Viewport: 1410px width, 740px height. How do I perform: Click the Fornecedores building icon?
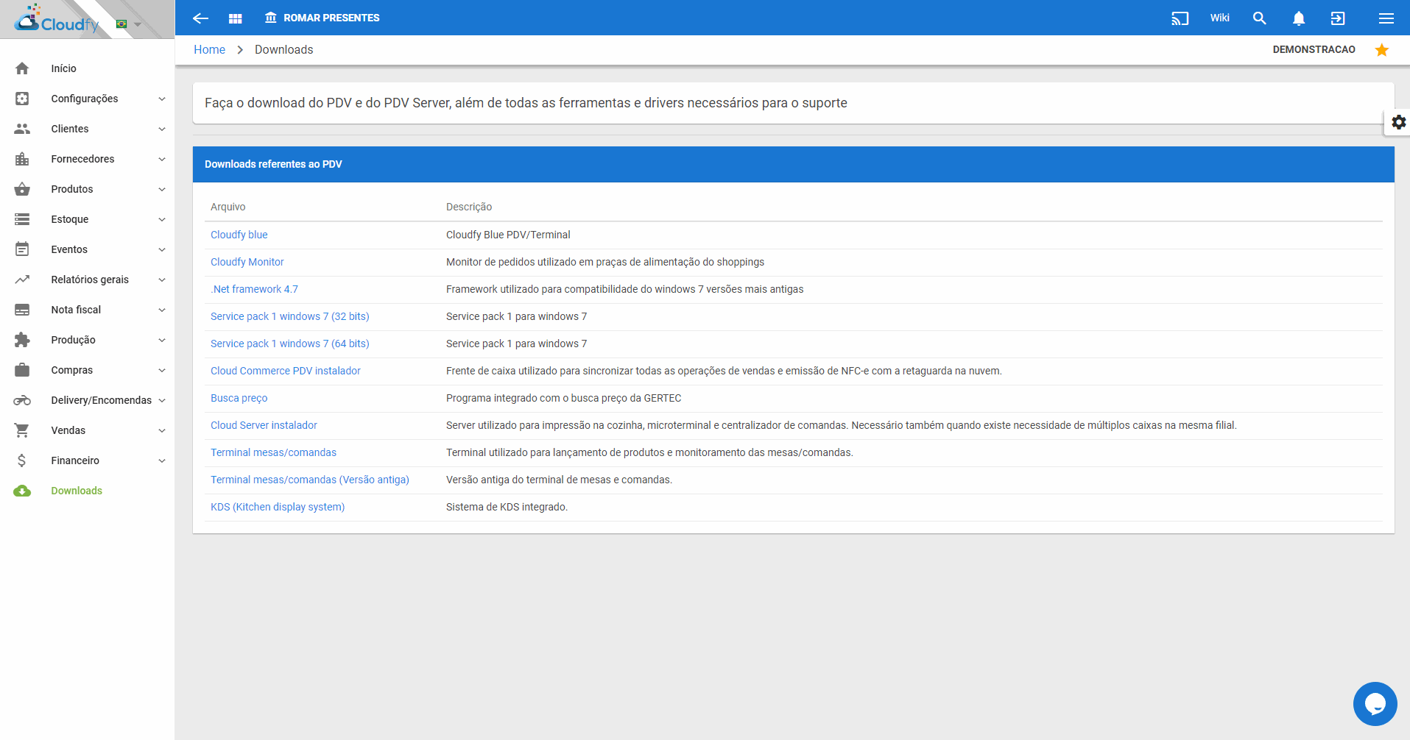click(22, 159)
